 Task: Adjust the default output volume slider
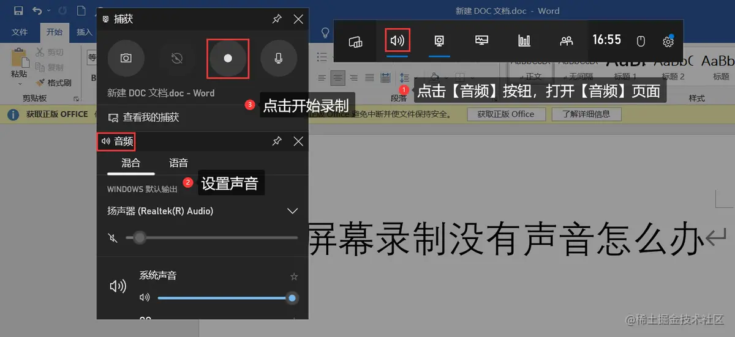click(212, 237)
